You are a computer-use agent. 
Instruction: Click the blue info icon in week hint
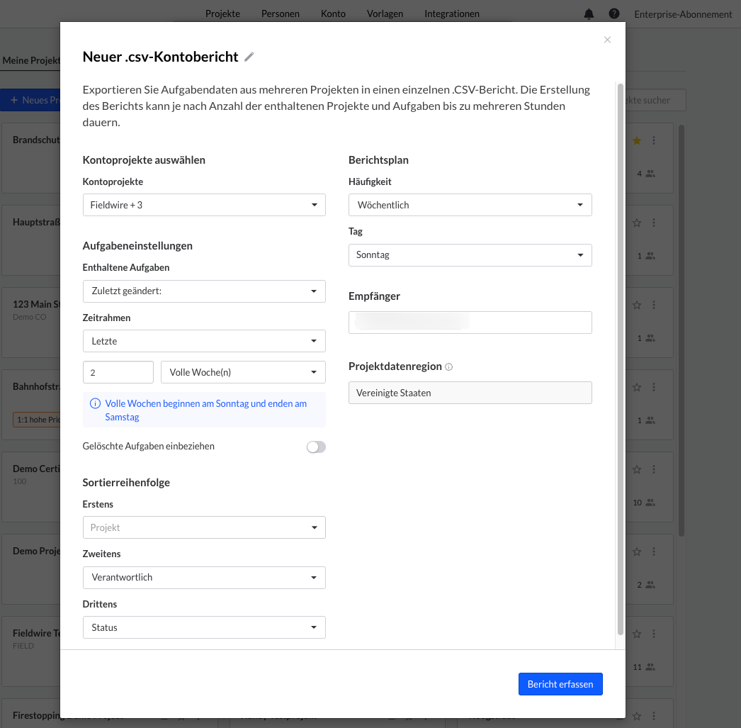tap(95, 403)
